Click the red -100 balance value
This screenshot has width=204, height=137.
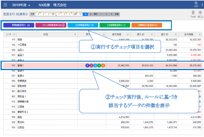tap(199, 45)
